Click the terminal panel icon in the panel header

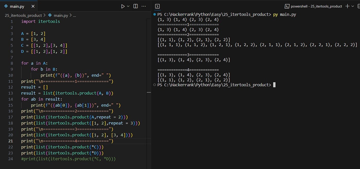click(157, 6)
